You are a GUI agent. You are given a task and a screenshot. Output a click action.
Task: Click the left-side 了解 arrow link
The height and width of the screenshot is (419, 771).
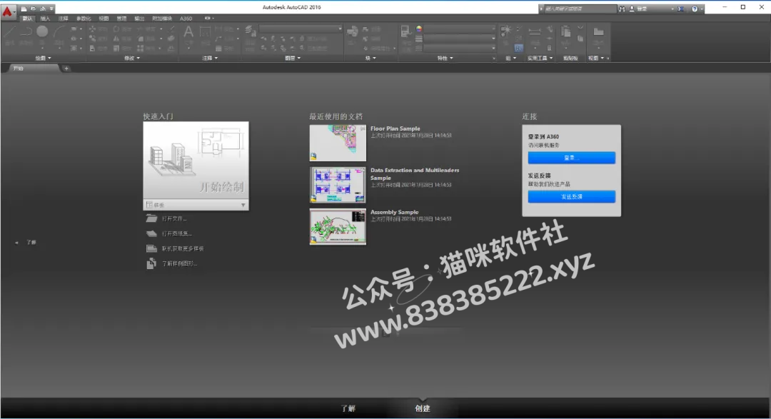[26, 243]
